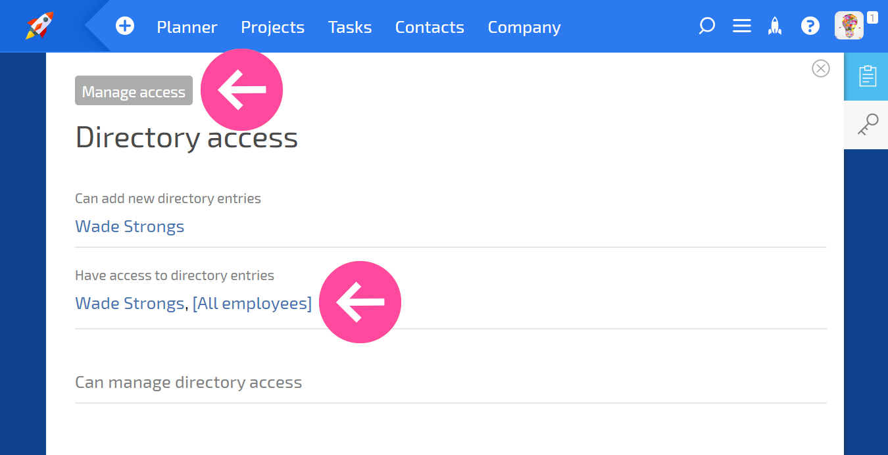Open the help question mark icon
Image resolution: width=888 pixels, height=455 pixels.
810,26
